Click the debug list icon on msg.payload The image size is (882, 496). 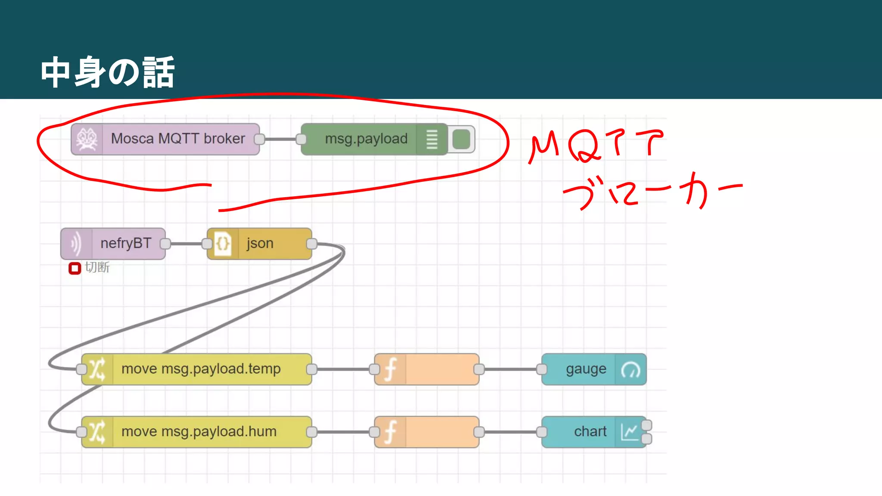432,139
